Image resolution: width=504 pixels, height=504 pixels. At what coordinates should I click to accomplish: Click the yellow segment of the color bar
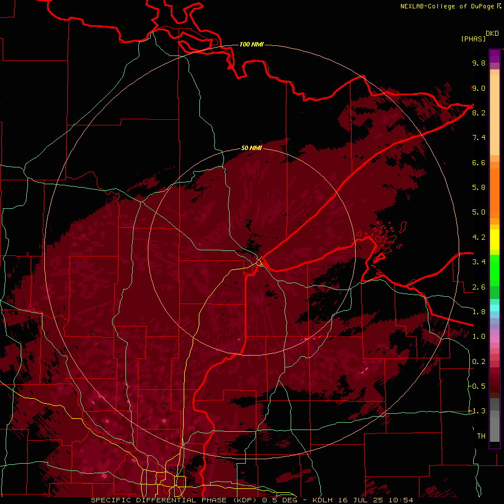click(494, 240)
